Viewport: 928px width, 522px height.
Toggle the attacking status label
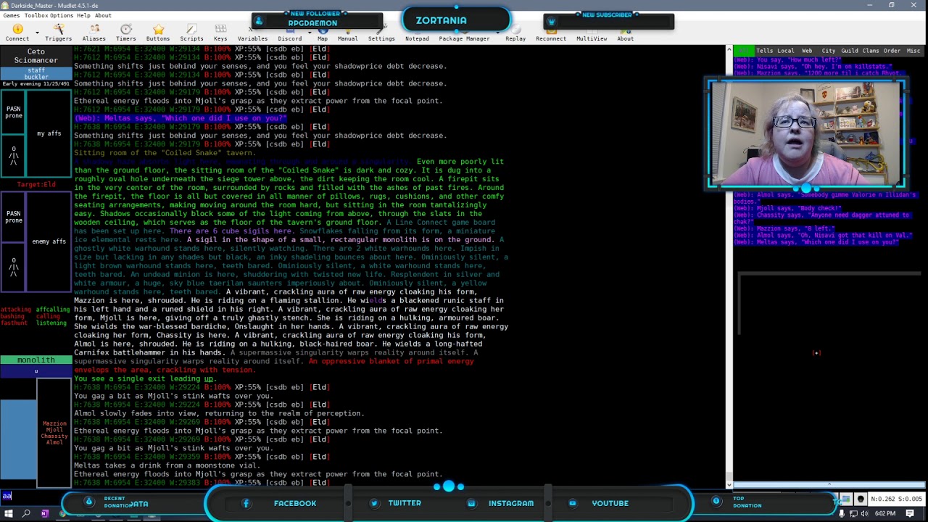click(x=16, y=310)
